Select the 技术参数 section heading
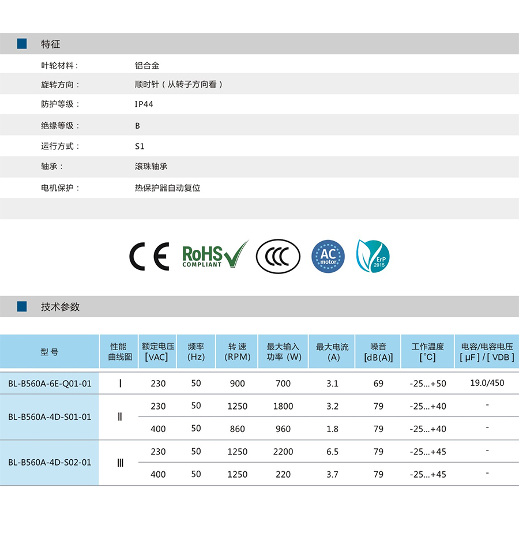The image size is (519, 533). point(60,307)
